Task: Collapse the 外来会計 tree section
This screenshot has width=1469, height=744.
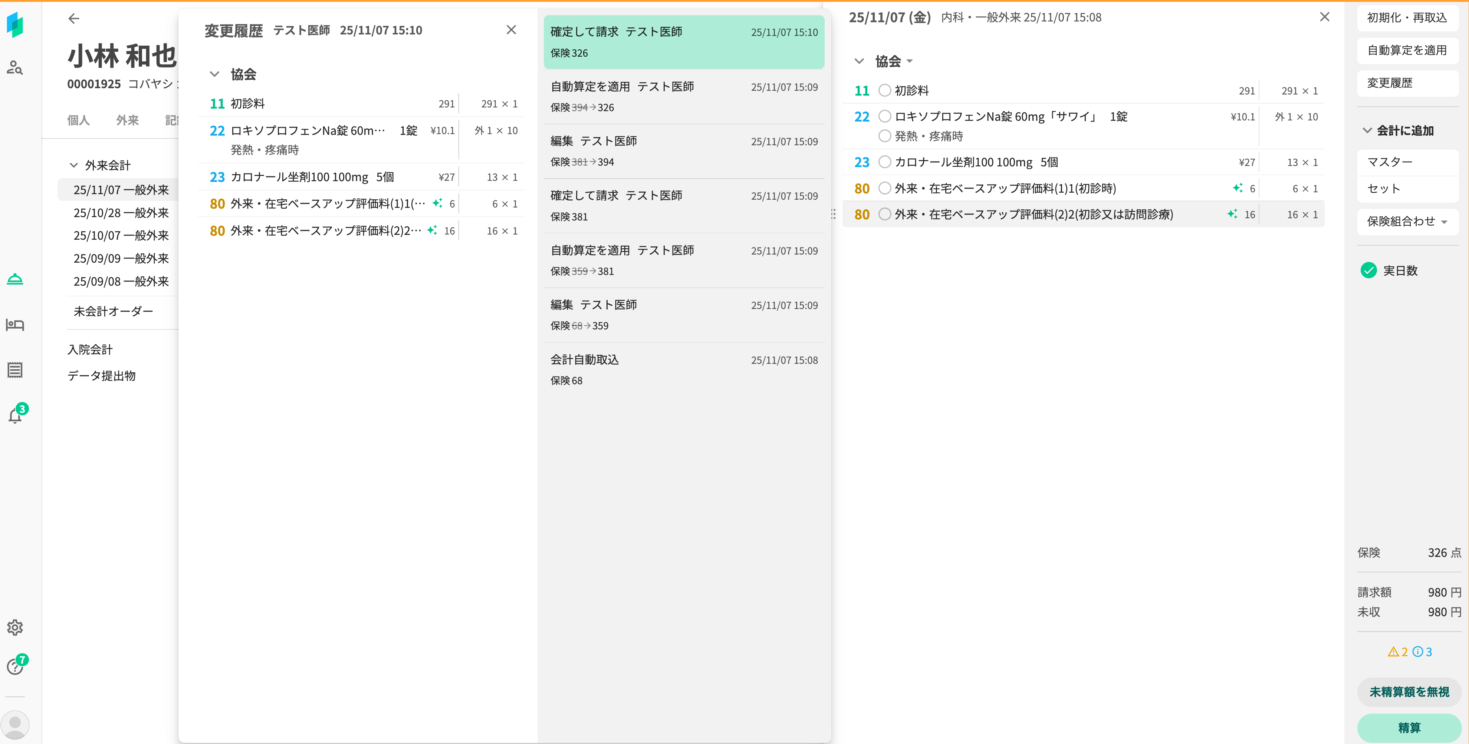Action: coord(73,165)
